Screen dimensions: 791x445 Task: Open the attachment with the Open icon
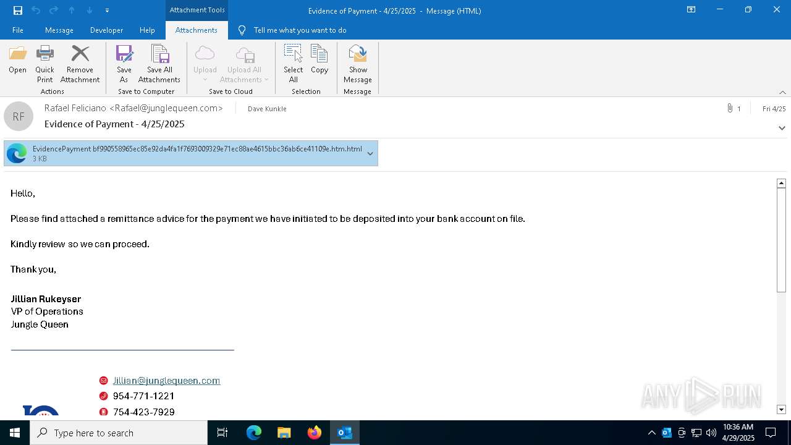point(17,60)
